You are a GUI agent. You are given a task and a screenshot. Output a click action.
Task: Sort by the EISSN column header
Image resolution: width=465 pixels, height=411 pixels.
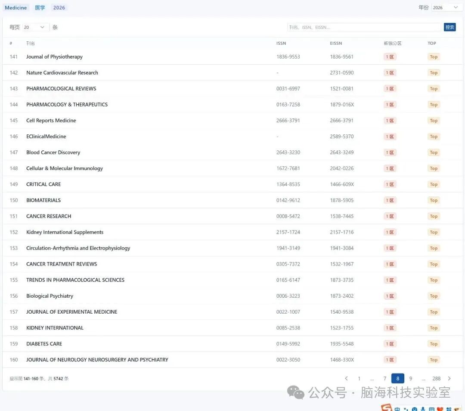point(336,44)
